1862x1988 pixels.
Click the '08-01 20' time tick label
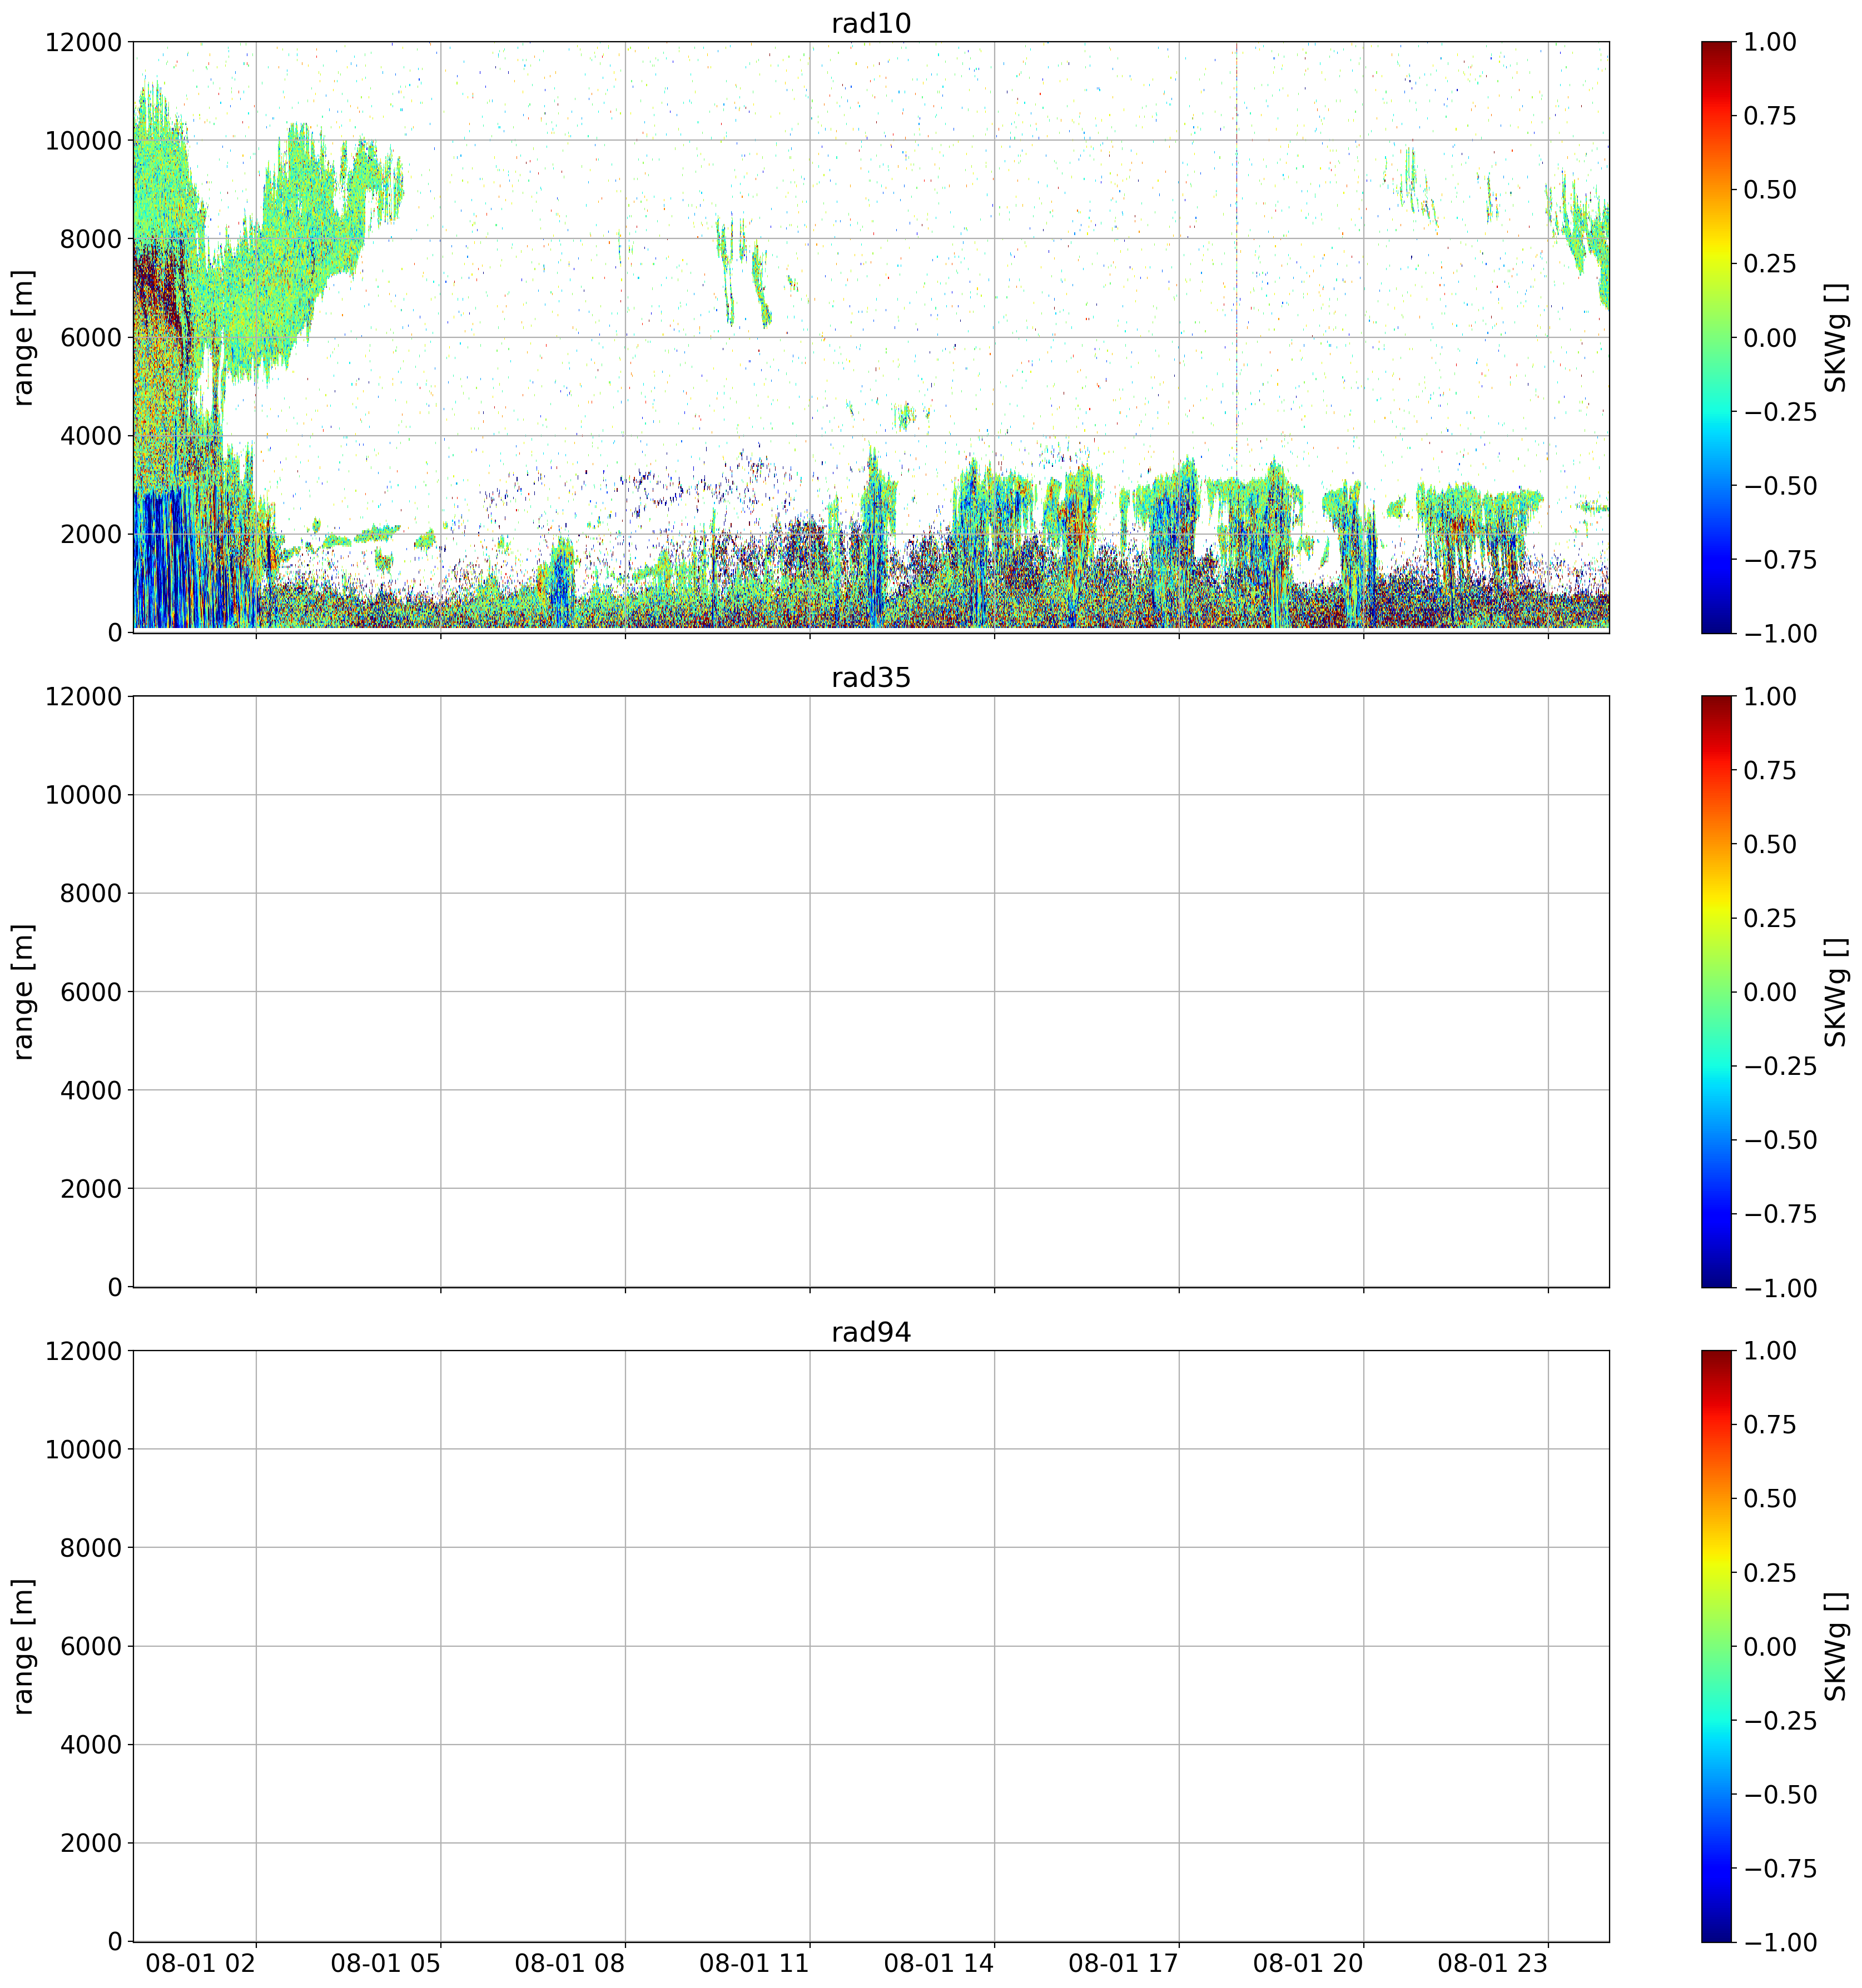(x=1309, y=1963)
